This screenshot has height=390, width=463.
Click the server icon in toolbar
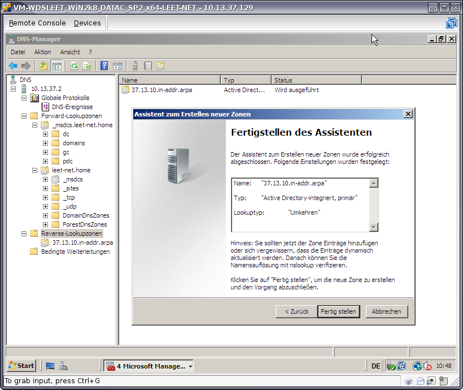(135, 66)
